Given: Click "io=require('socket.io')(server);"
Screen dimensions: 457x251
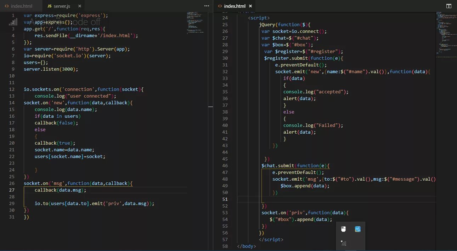Looking at the screenshot, I should (x=67, y=56).
